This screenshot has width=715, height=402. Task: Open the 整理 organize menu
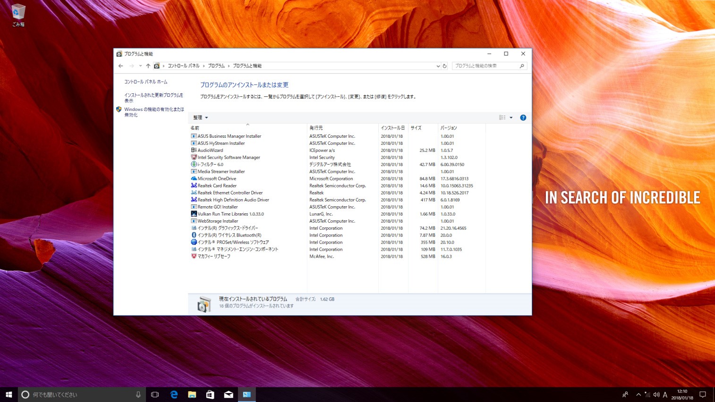click(x=200, y=117)
